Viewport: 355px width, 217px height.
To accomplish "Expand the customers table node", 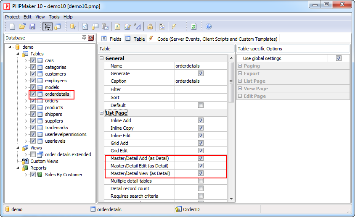I will coord(26,74).
